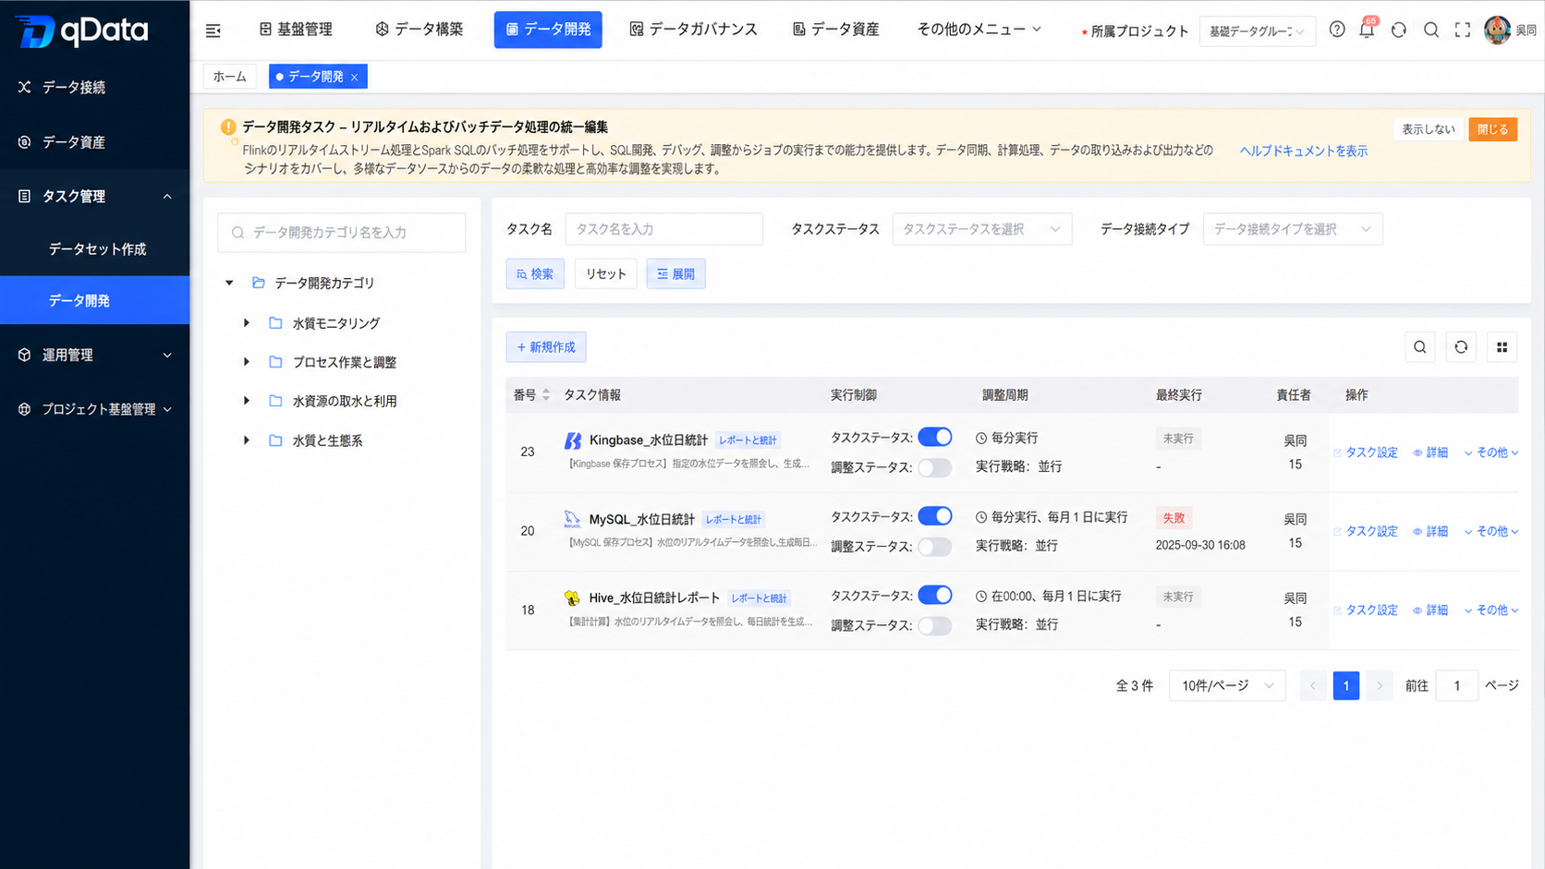Click 閉じる banner button

pyautogui.click(x=1492, y=129)
